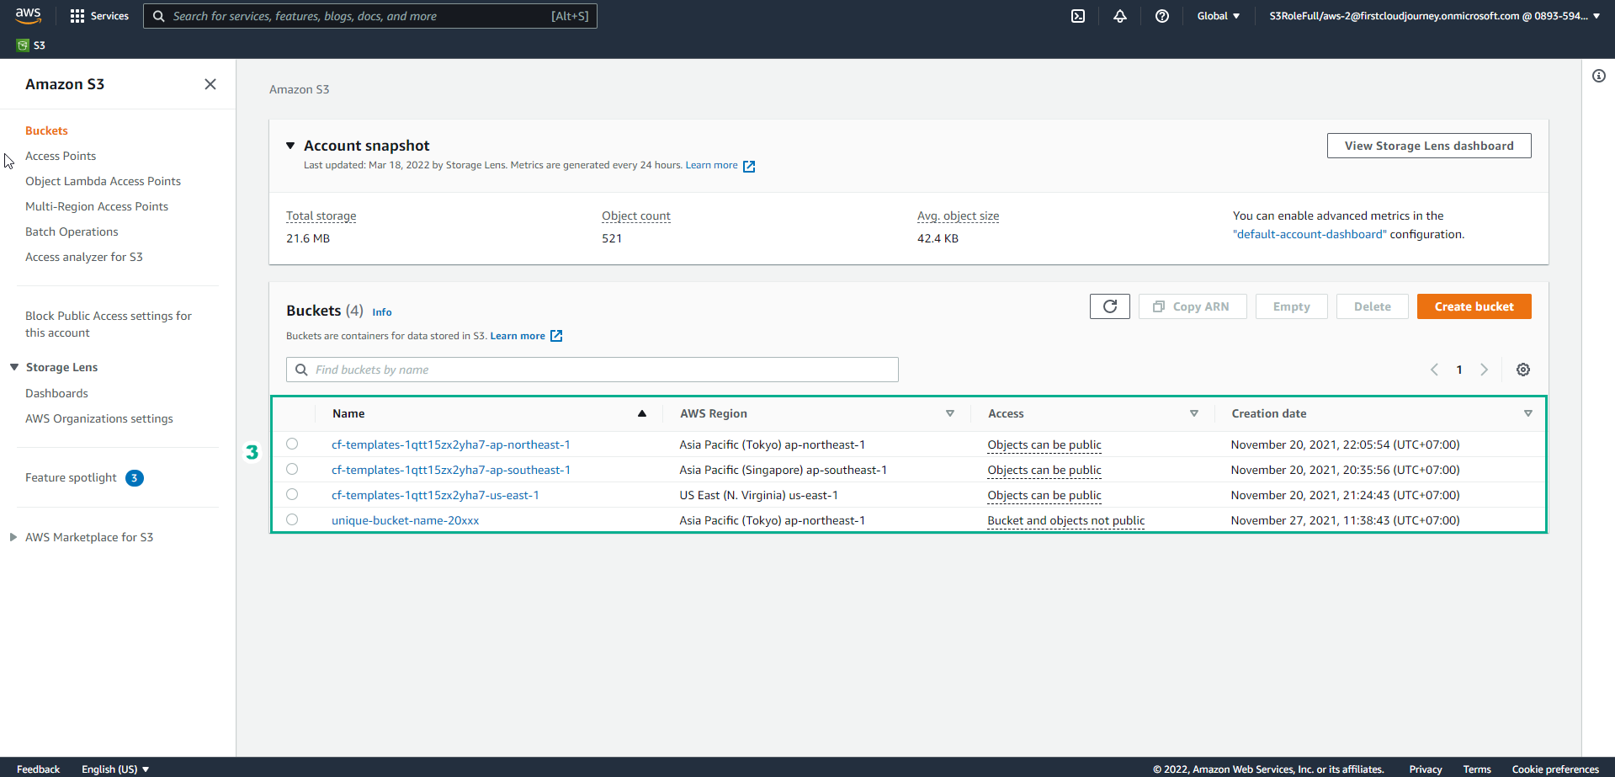Select radio for cf-templates ap-northeast-1 bucket
Screen dimensions: 1615x777
pos(292,444)
